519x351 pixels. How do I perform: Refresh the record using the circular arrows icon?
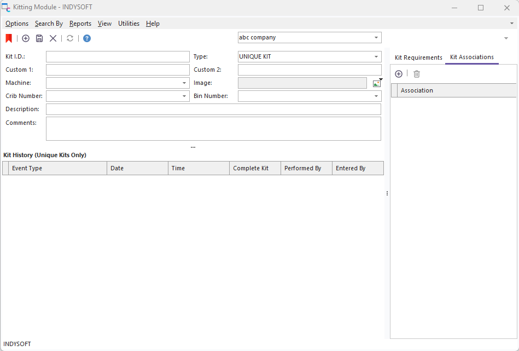coord(70,38)
